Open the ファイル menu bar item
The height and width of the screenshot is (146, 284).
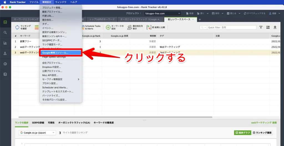click(34, 2)
